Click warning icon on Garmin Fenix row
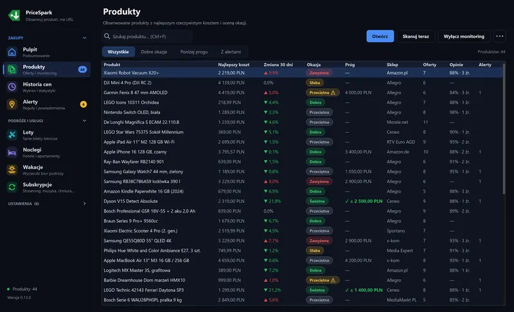 [x=333, y=92]
